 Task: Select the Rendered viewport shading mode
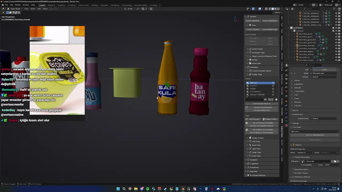point(278,9)
